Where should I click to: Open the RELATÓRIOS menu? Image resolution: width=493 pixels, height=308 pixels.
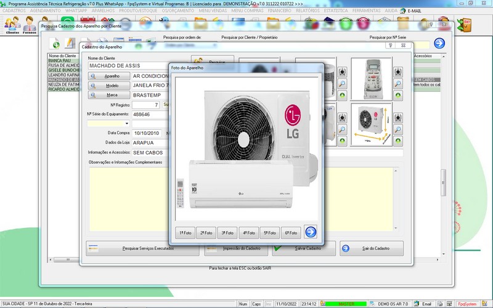308,10
